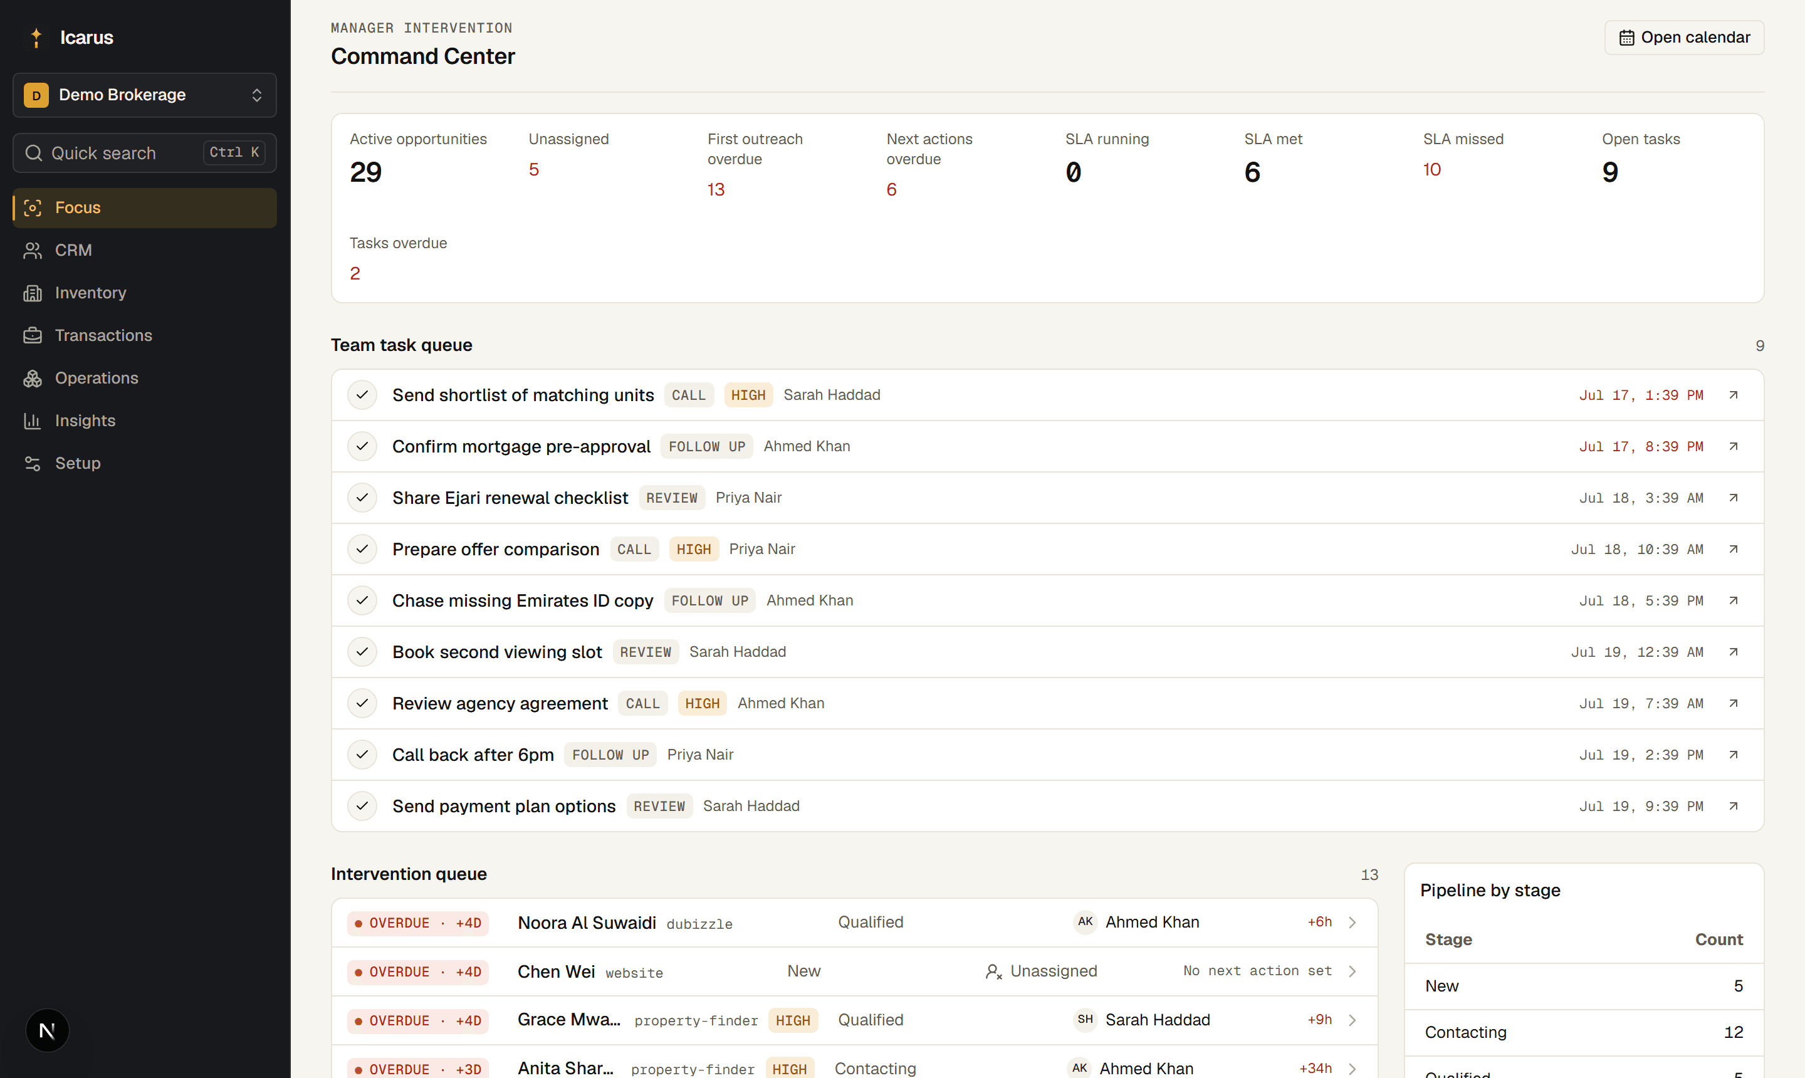Open the Inventory section
The height and width of the screenshot is (1078, 1805).
tap(145, 293)
